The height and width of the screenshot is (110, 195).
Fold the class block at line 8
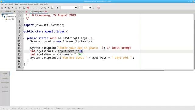click(x=23, y=31)
